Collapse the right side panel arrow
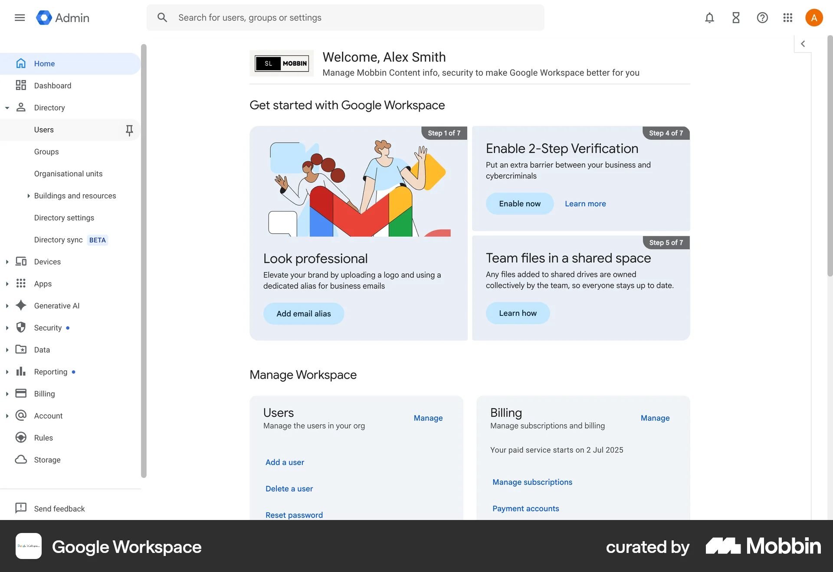Image resolution: width=833 pixels, height=572 pixels. pyautogui.click(x=803, y=43)
